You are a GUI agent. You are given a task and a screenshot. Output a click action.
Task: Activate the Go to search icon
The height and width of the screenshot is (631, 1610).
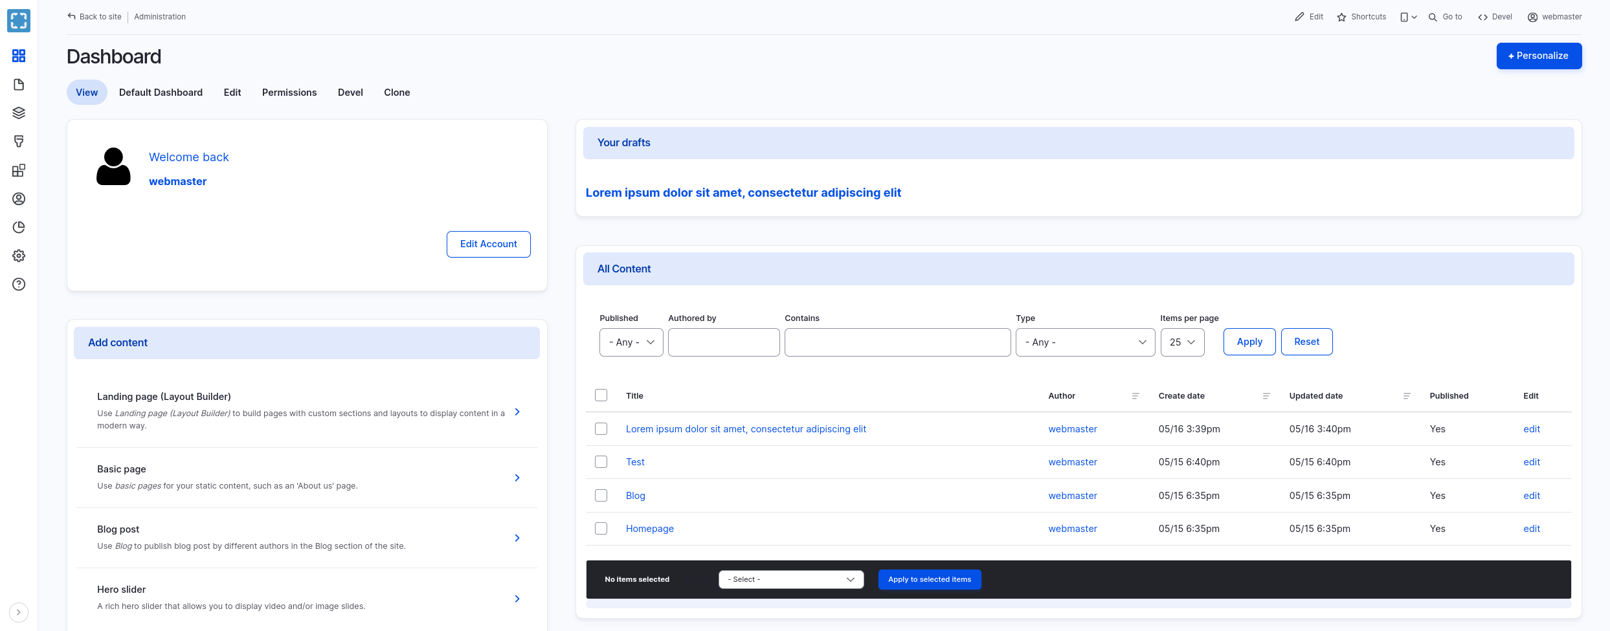point(1432,17)
